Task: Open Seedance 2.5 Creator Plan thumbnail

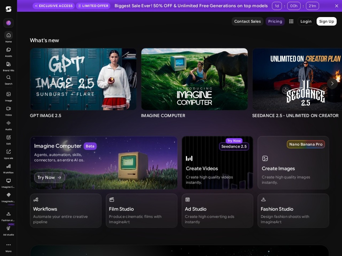Action: [297, 79]
